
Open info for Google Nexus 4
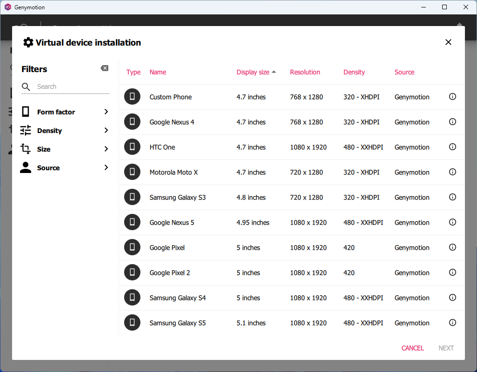452,122
